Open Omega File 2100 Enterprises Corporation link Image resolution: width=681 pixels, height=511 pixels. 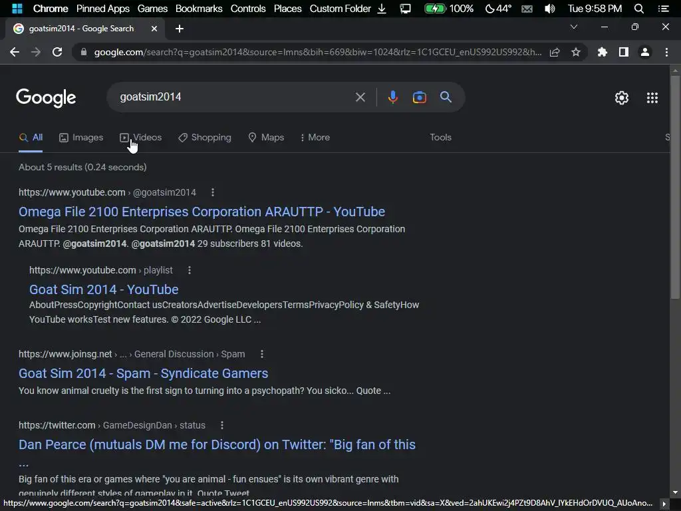tap(202, 212)
